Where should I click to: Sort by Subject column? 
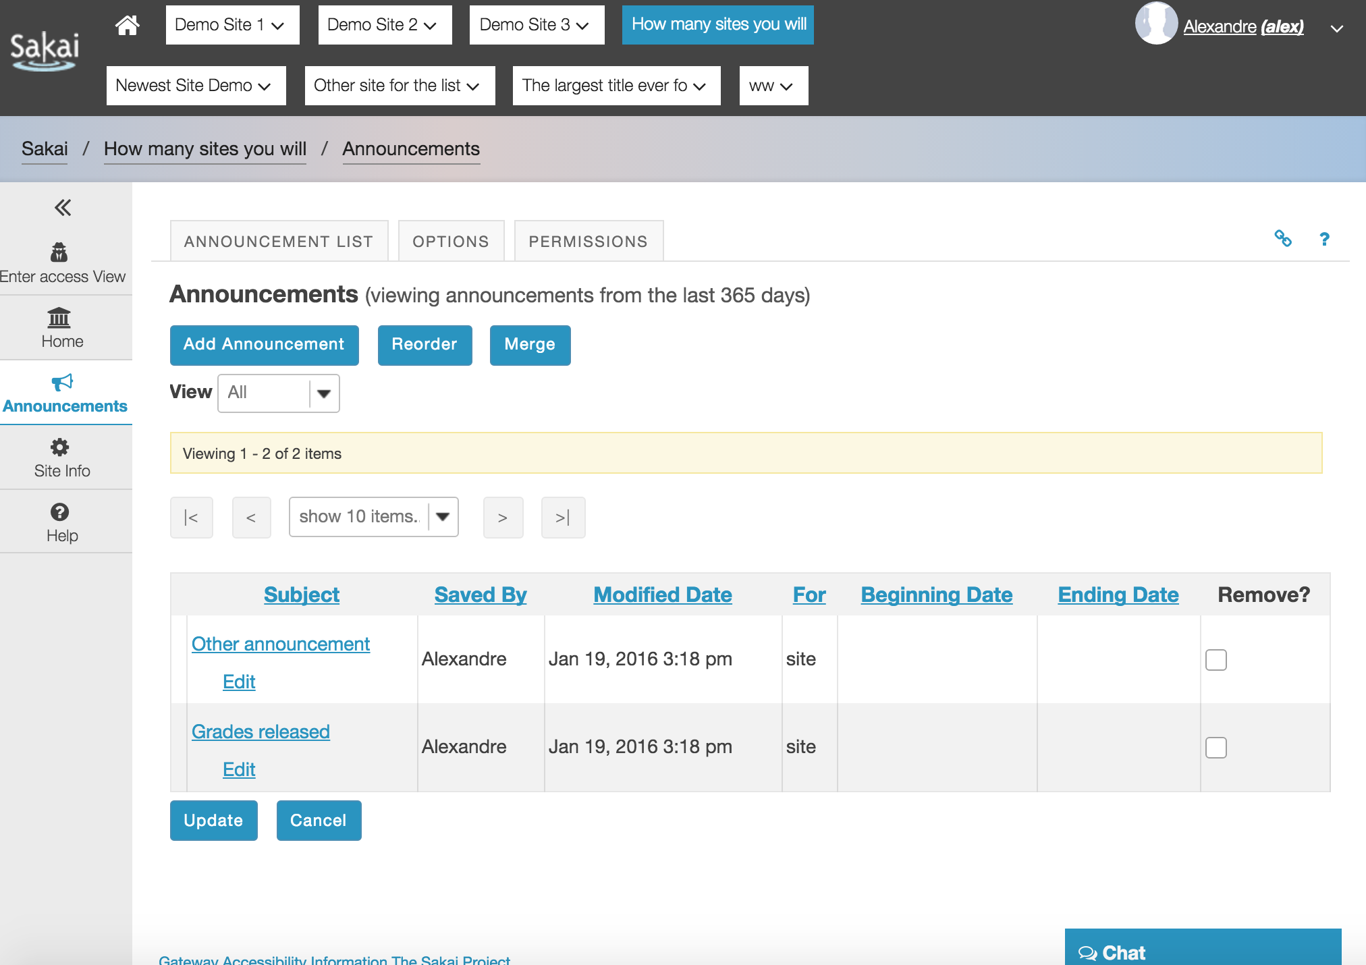(x=302, y=595)
